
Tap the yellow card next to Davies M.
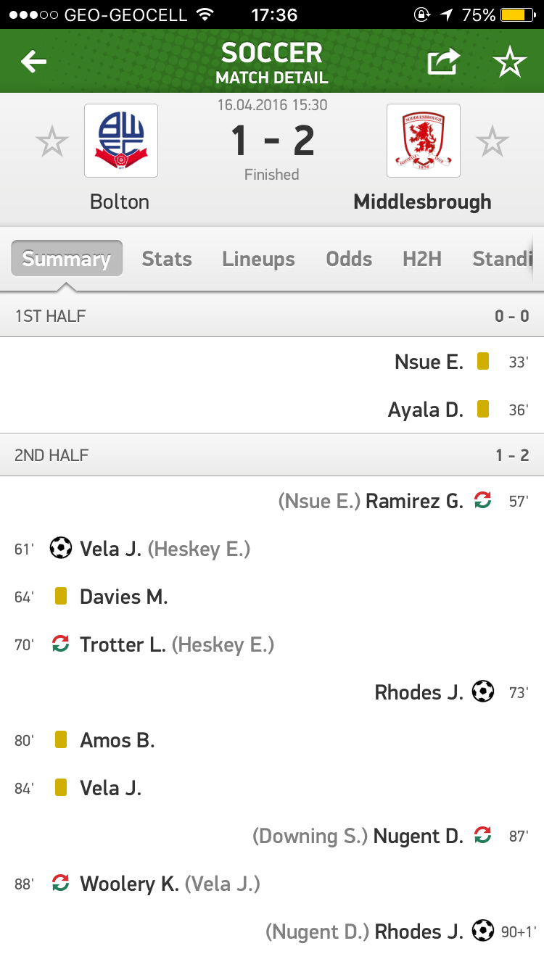pos(61,596)
